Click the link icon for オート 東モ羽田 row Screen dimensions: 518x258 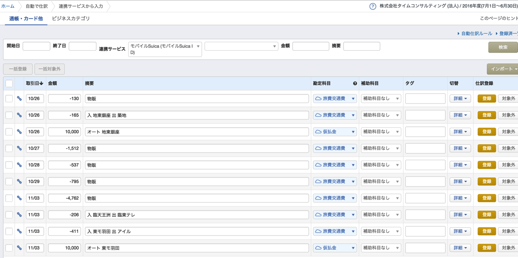[19, 248]
